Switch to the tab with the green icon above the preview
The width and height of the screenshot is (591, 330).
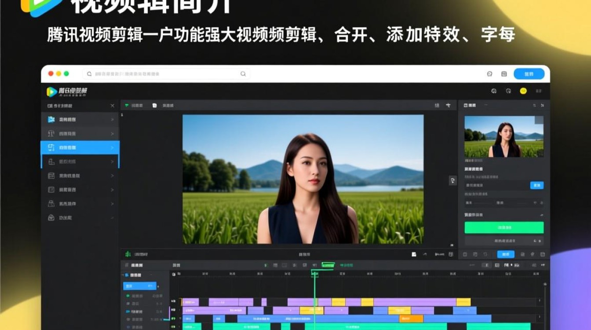[x=134, y=106]
